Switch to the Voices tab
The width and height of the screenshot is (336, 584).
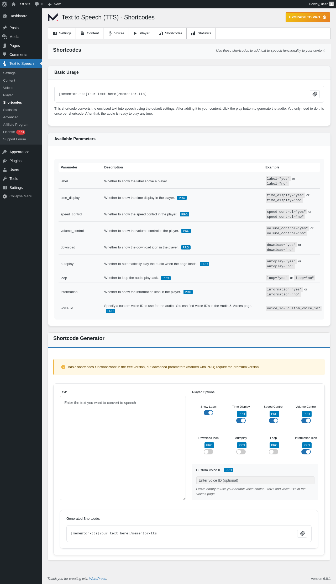[x=116, y=33]
